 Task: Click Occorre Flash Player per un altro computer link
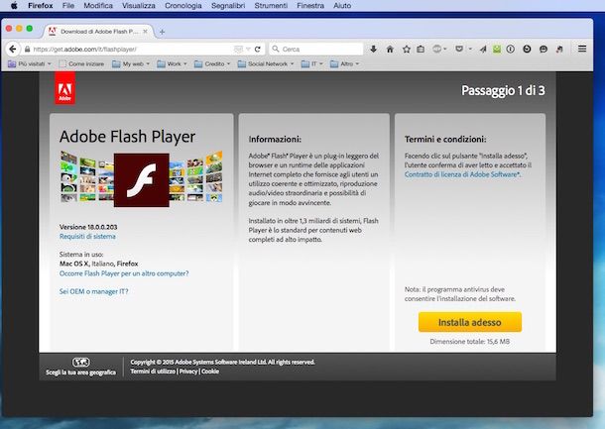[124, 273]
